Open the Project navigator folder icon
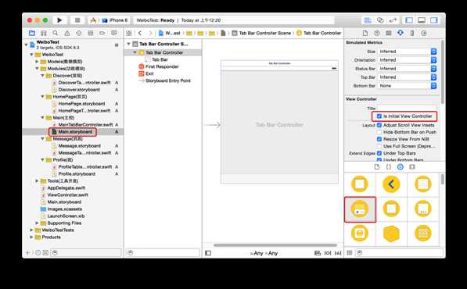Image resolution: width=467 pixels, height=289 pixels. point(32,33)
